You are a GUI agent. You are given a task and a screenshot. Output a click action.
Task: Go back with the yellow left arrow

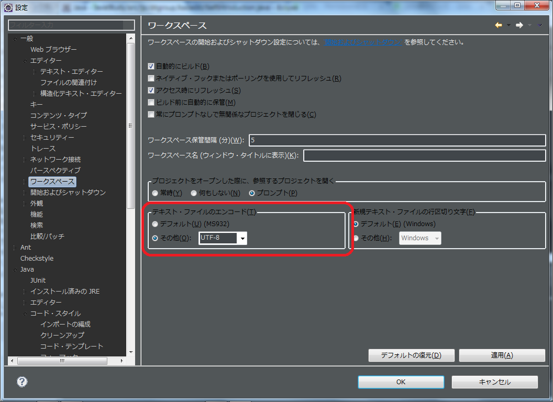[x=499, y=25]
